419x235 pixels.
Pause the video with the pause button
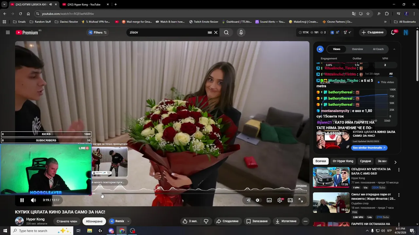(22, 200)
